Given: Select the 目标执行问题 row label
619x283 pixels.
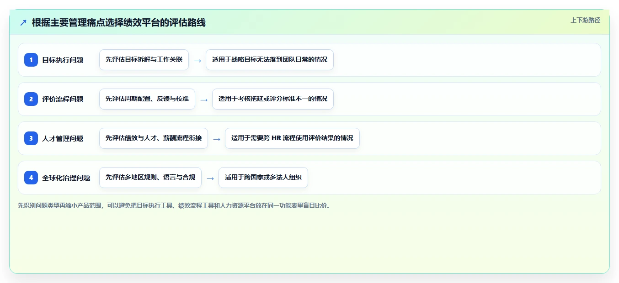Looking at the screenshot, I should (63, 60).
